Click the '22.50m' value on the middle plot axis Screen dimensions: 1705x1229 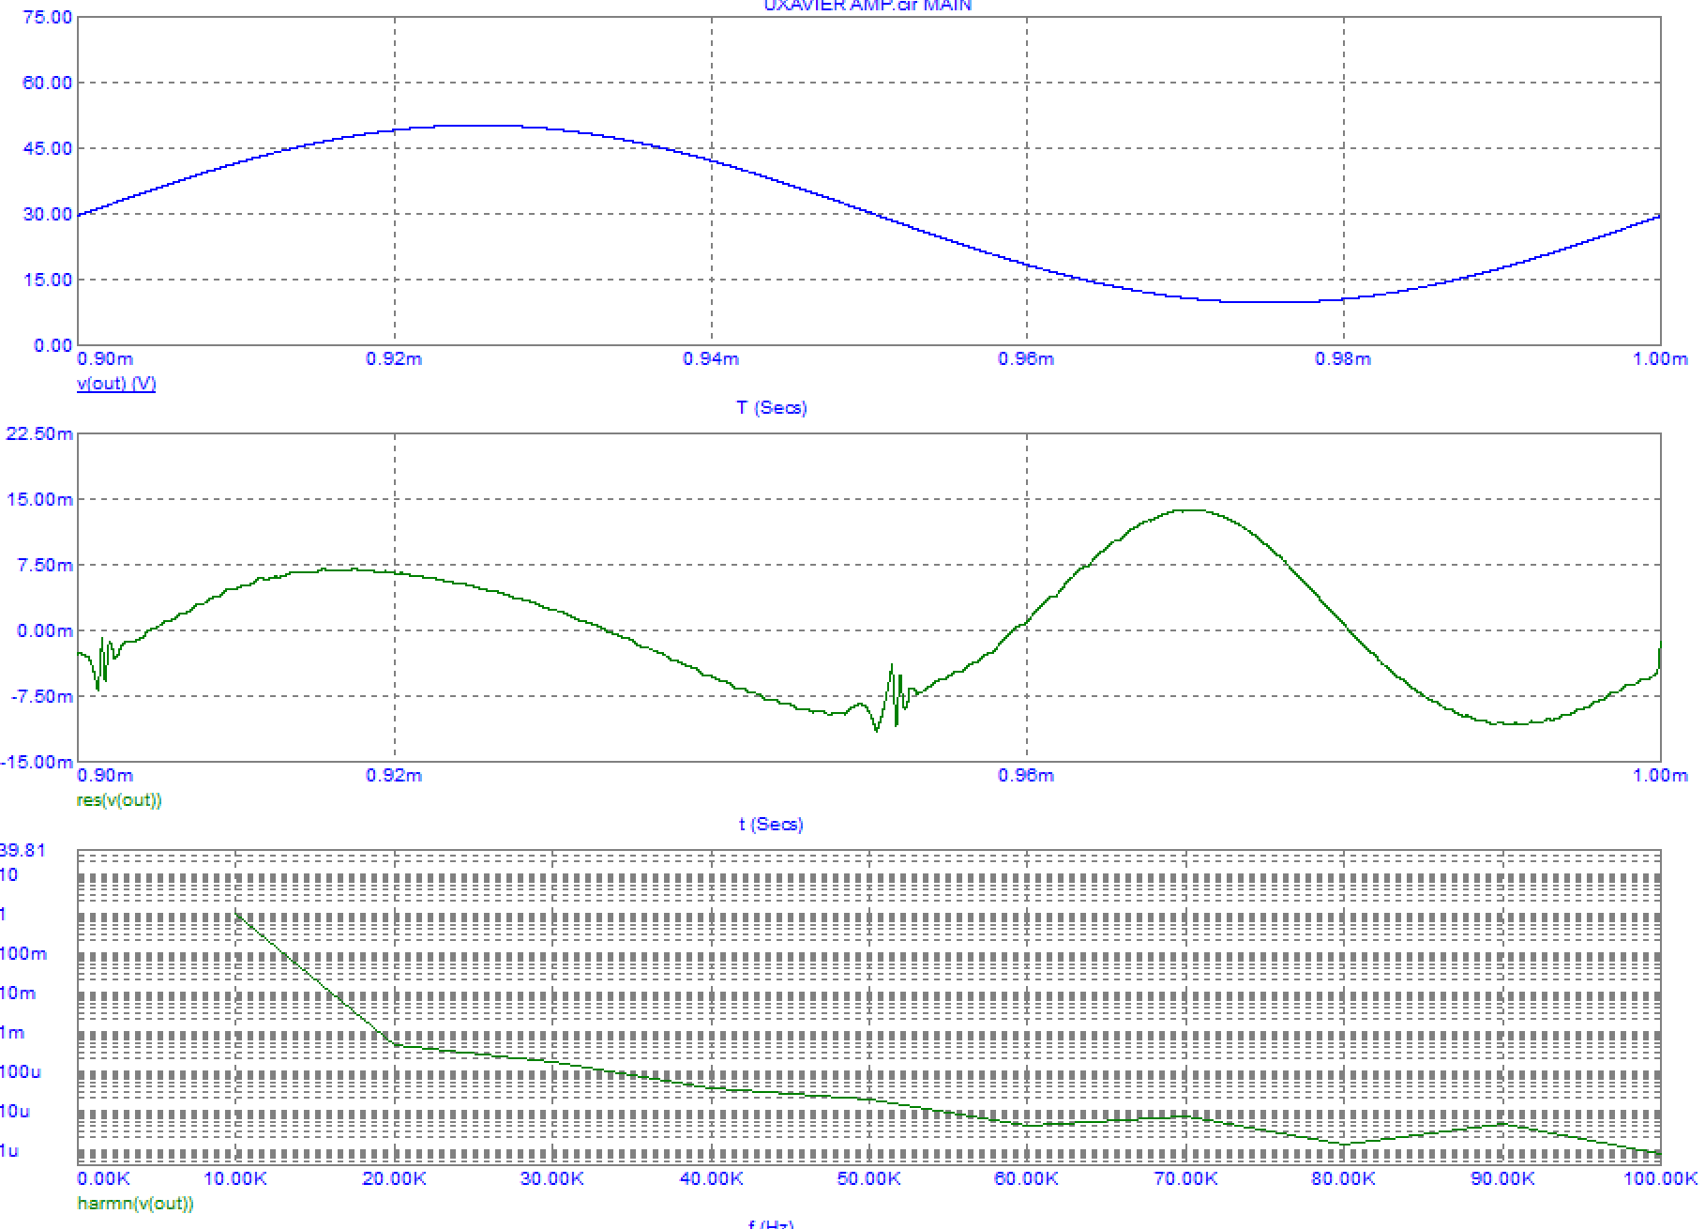click(39, 433)
